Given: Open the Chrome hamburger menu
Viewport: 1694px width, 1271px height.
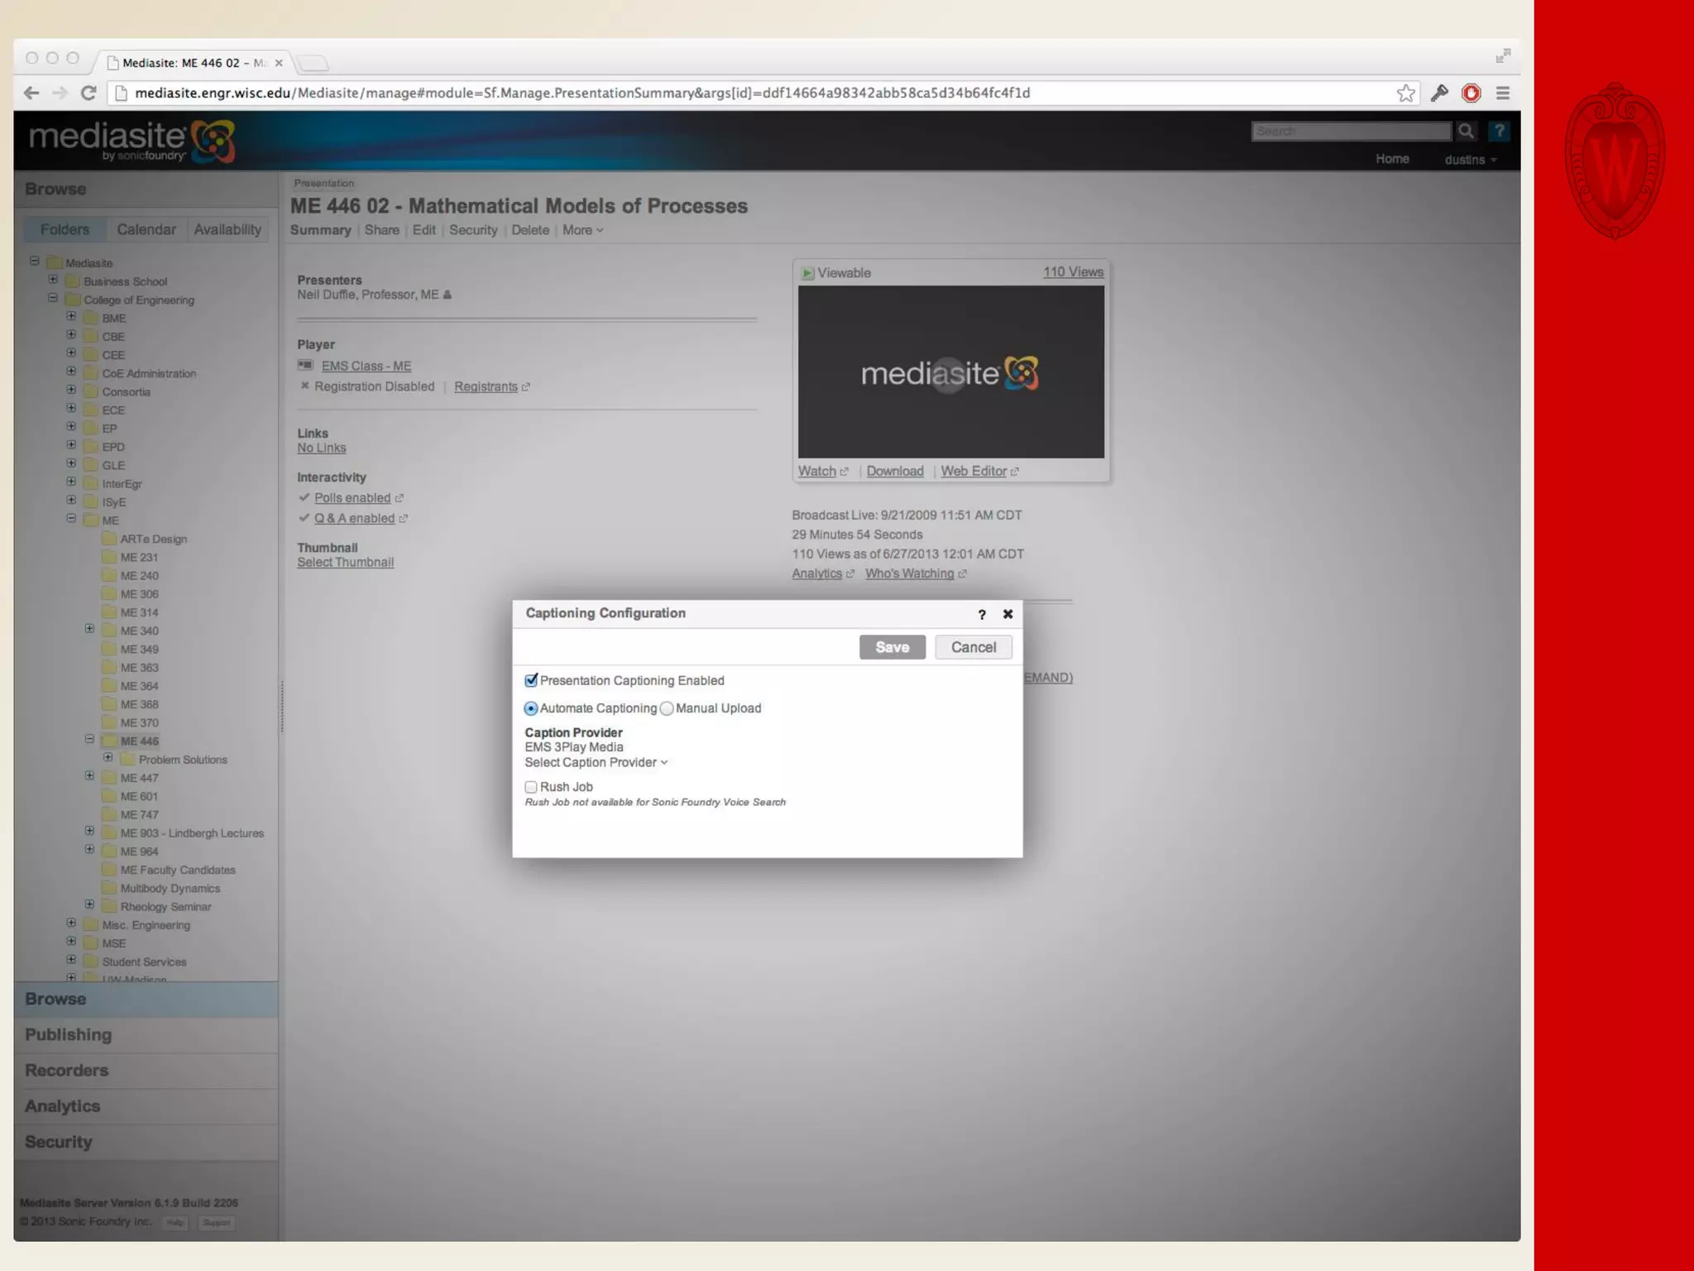Looking at the screenshot, I should coord(1503,93).
